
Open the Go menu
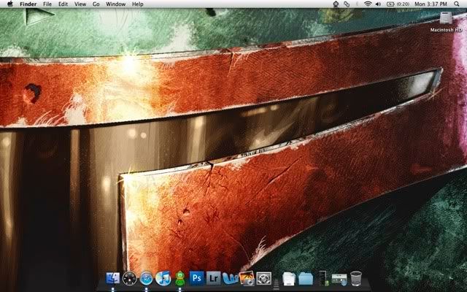(x=96, y=4)
